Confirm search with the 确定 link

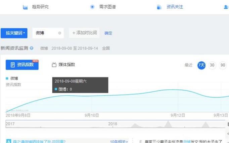[x=108, y=33]
